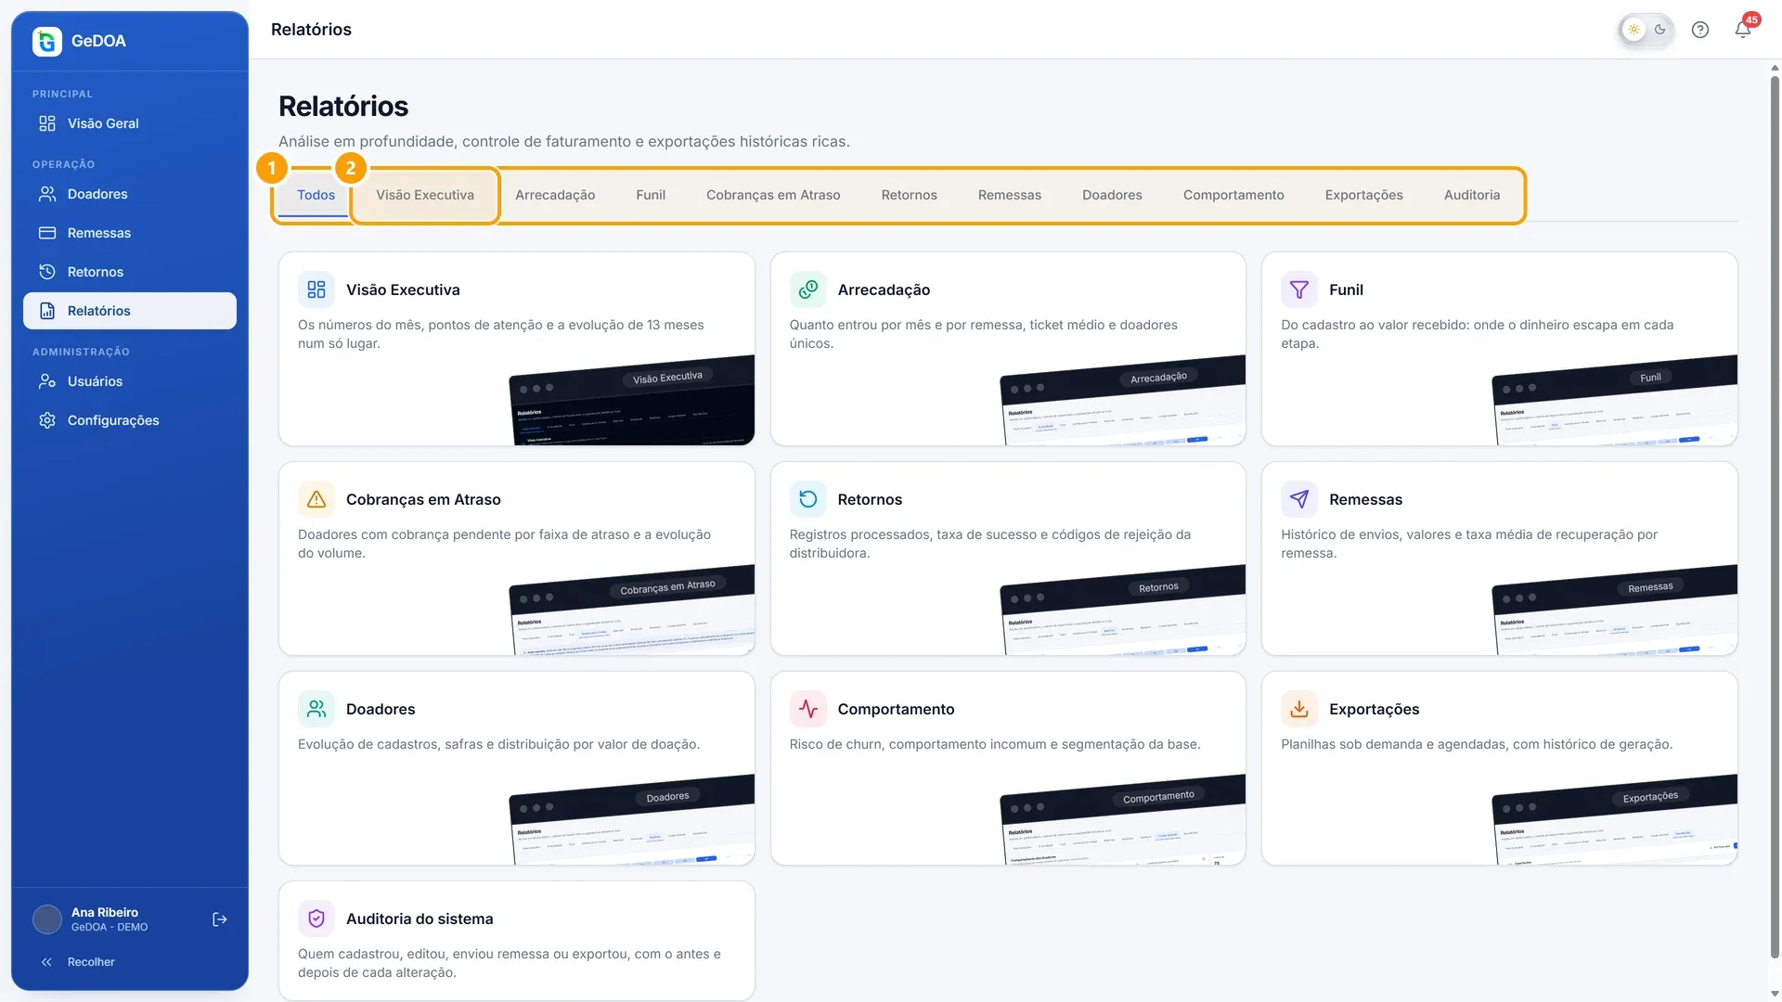Click the Cobranças em Atraso warning icon
Image resolution: width=1782 pixels, height=1002 pixels.
click(316, 499)
